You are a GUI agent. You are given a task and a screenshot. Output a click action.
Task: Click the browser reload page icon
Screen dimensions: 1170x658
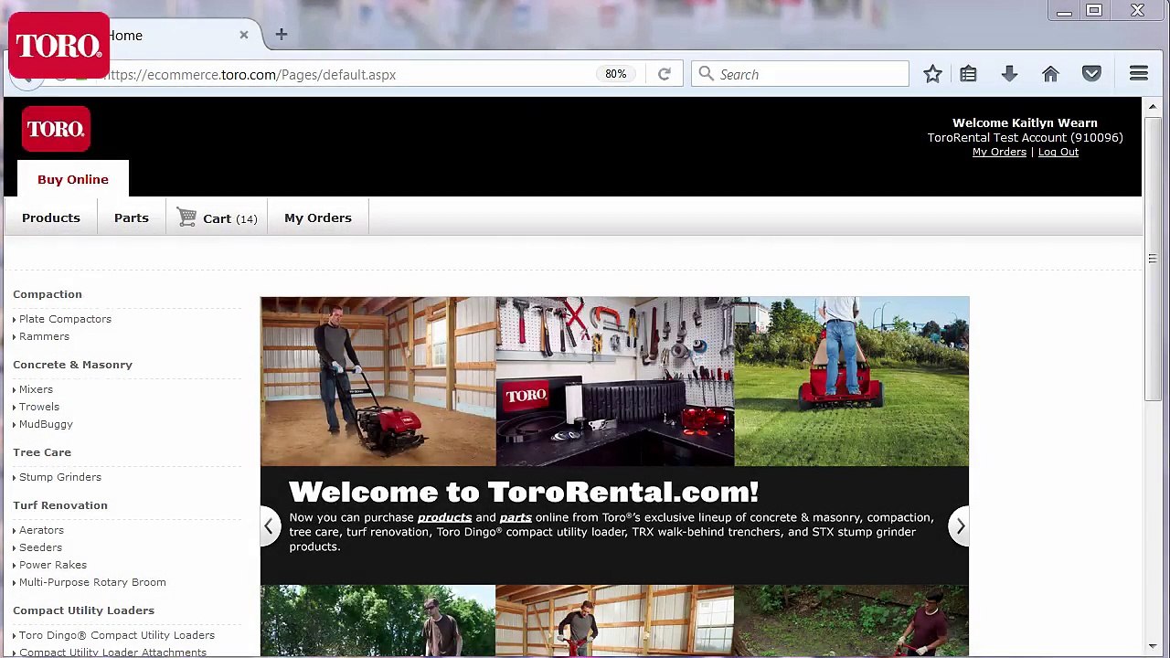point(665,74)
